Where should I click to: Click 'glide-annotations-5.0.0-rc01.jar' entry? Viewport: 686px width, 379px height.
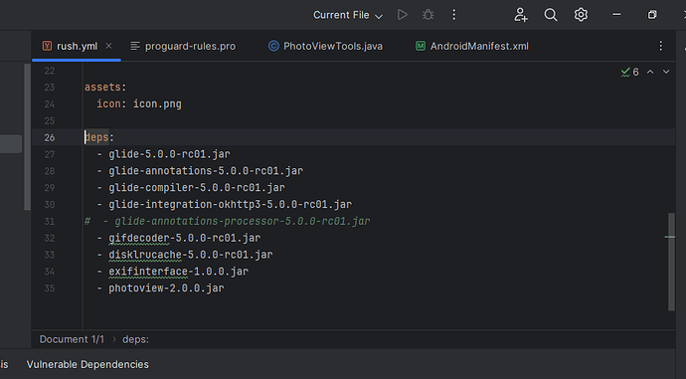click(206, 171)
